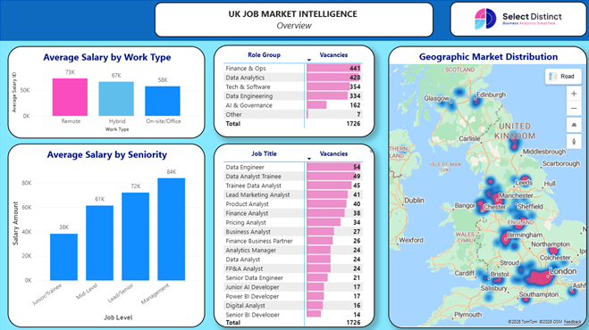
Task: Click the Lead Marketing Analyst row
Action: point(293,195)
